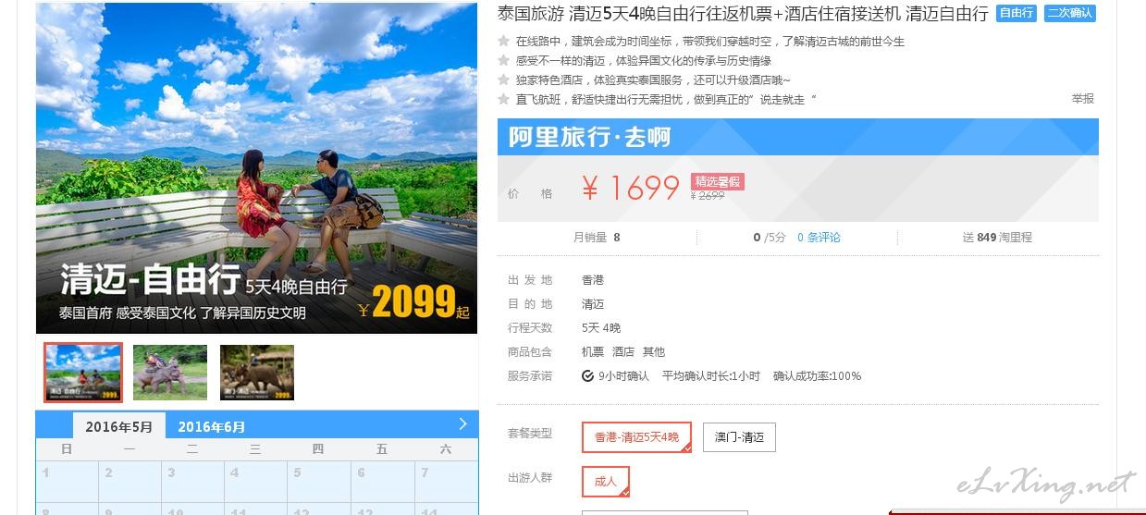Image resolution: width=1146 pixels, height=515 pixels.
Task: Toggle the 成人 traveler group option
Action: tap(606, 482)
